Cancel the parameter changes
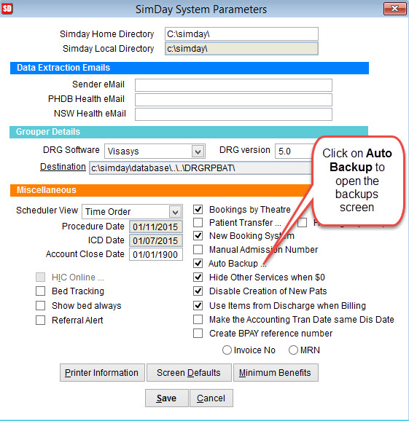The image size is (409, 421). point(211,398)
